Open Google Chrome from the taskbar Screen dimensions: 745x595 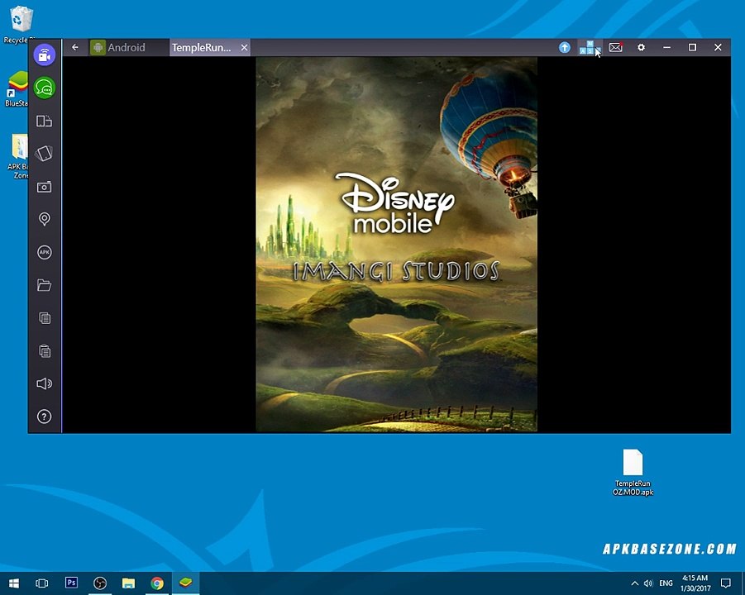157,583
